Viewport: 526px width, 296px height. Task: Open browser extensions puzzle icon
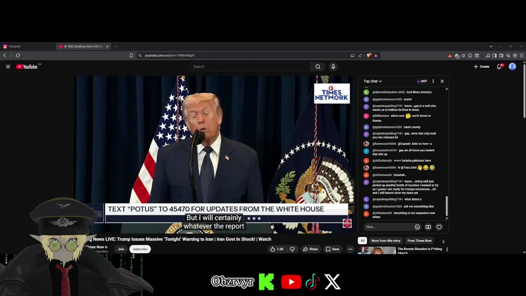tap(470, 55)
